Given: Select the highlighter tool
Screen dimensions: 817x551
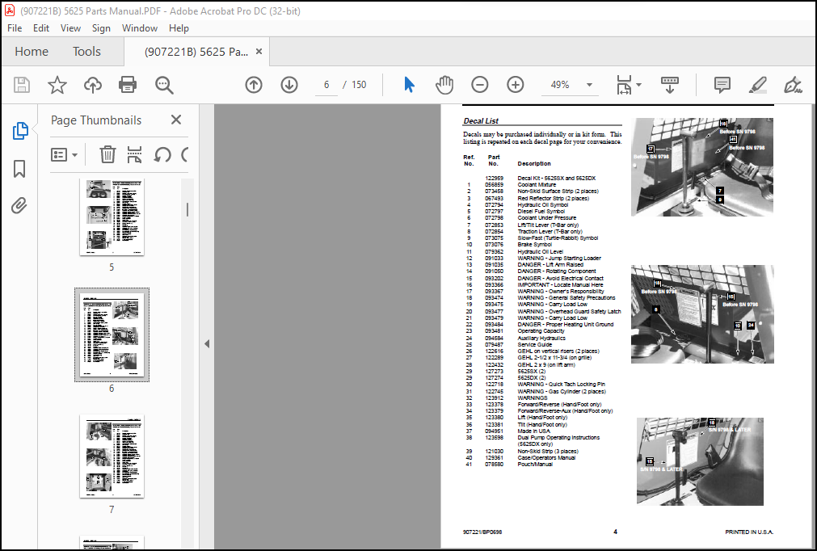Looking at the screenshot, I should pos(757,85).
